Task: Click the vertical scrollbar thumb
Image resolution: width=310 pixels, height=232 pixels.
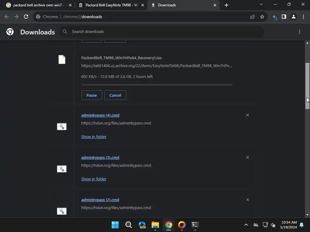Action: [307, 86]
